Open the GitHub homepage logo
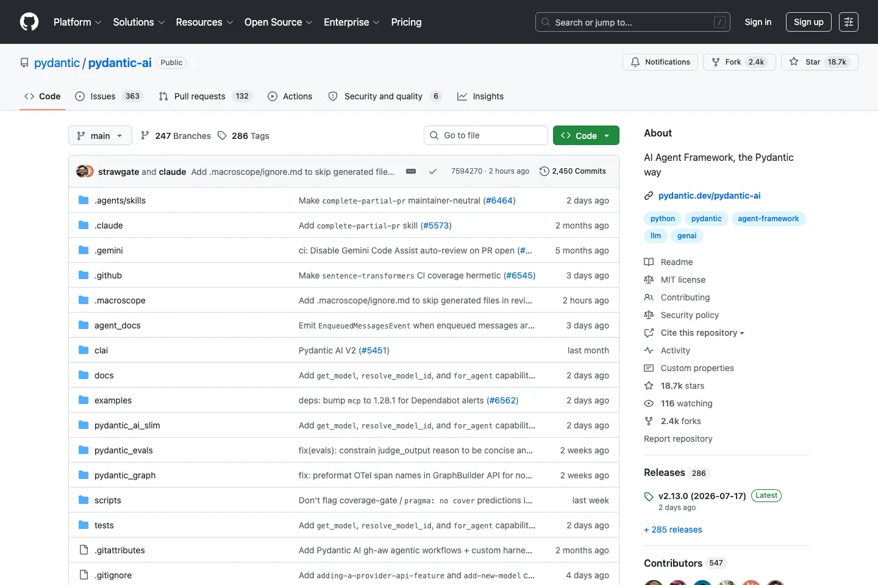Image resolution: width=878 pixels, height=585 pixels. pyautogui.click(x=29, y=22)
